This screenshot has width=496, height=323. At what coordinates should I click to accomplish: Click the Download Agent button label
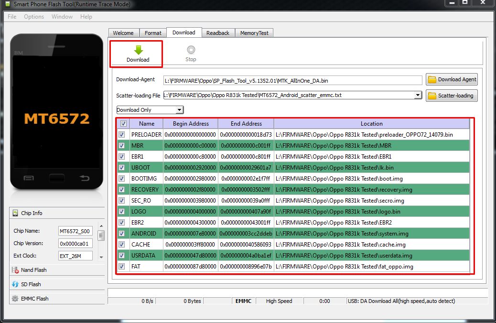457,79
